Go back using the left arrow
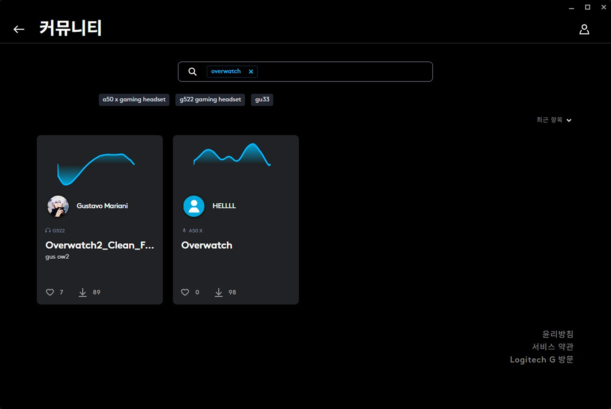Image resolution: width=611 pixels, height=409 pixels. pos(19,29)
